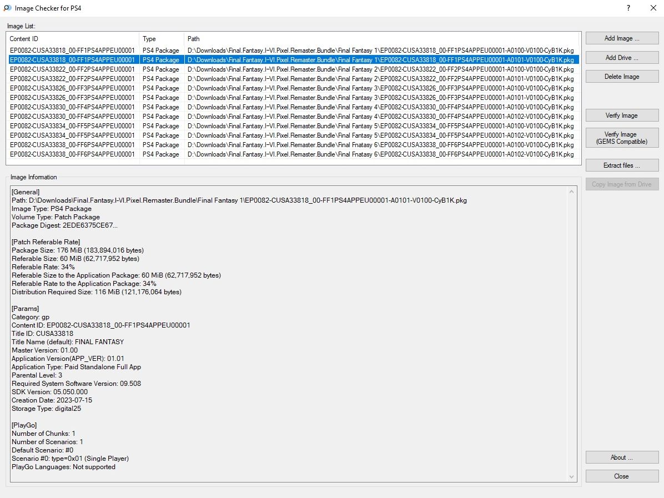Click the Master Version: 01.00 line
This screenshot has height=498, width=664.
[x=44, y=350]
